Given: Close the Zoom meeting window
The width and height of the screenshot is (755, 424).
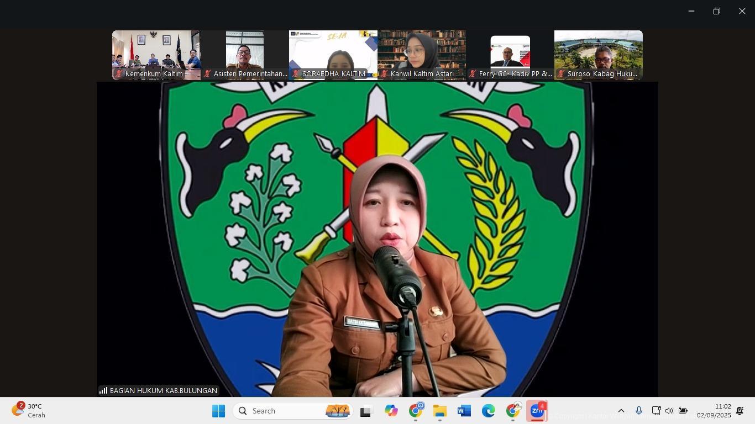Looking at the screenshot, I should tap(742, 11).
